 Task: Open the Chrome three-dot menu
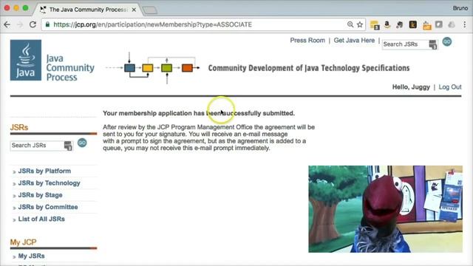pyautogui.click(x=465, y=24)
